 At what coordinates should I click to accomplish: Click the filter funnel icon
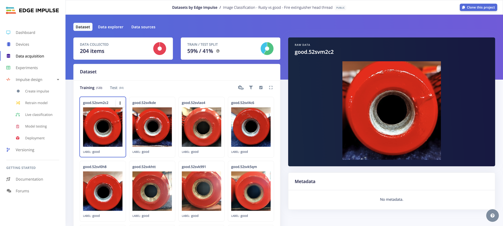251,88
